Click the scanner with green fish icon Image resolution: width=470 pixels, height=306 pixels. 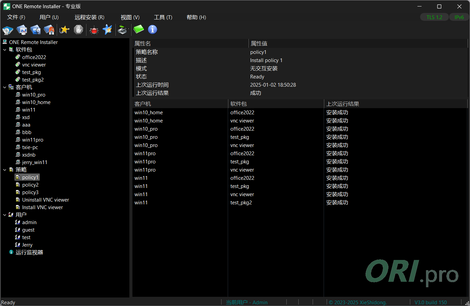pyautogui.click(x=123, y=30)
